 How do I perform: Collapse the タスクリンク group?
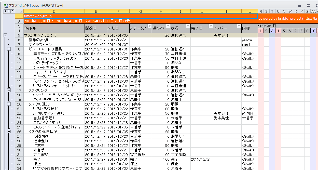(9, 90)
